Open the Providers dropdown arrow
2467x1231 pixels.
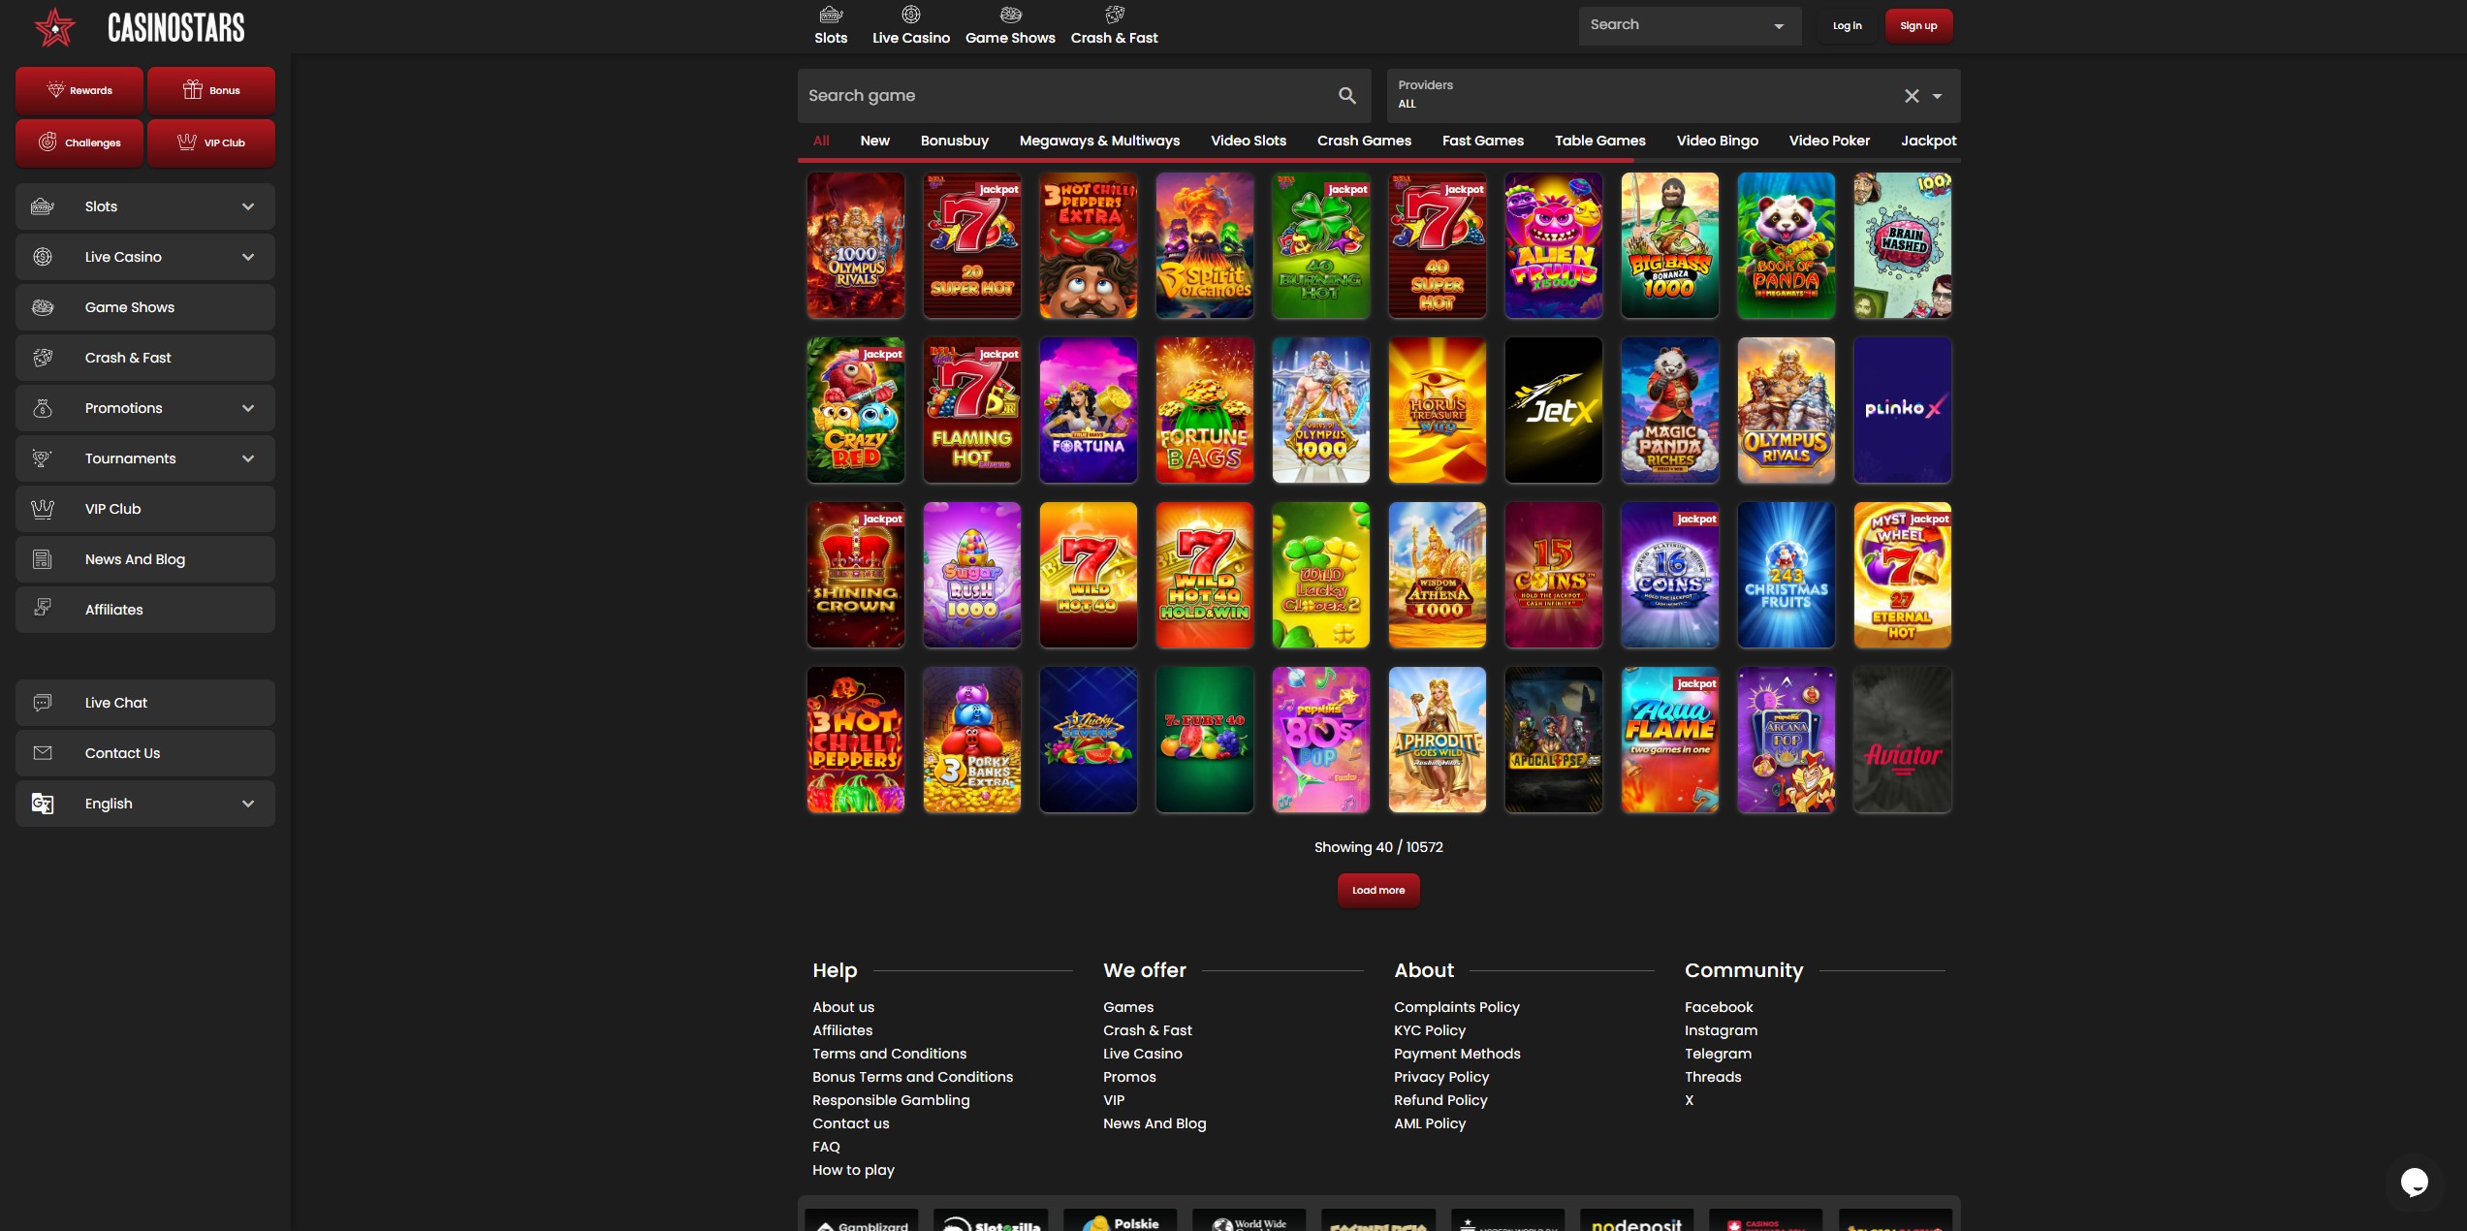pos(1937,96)
